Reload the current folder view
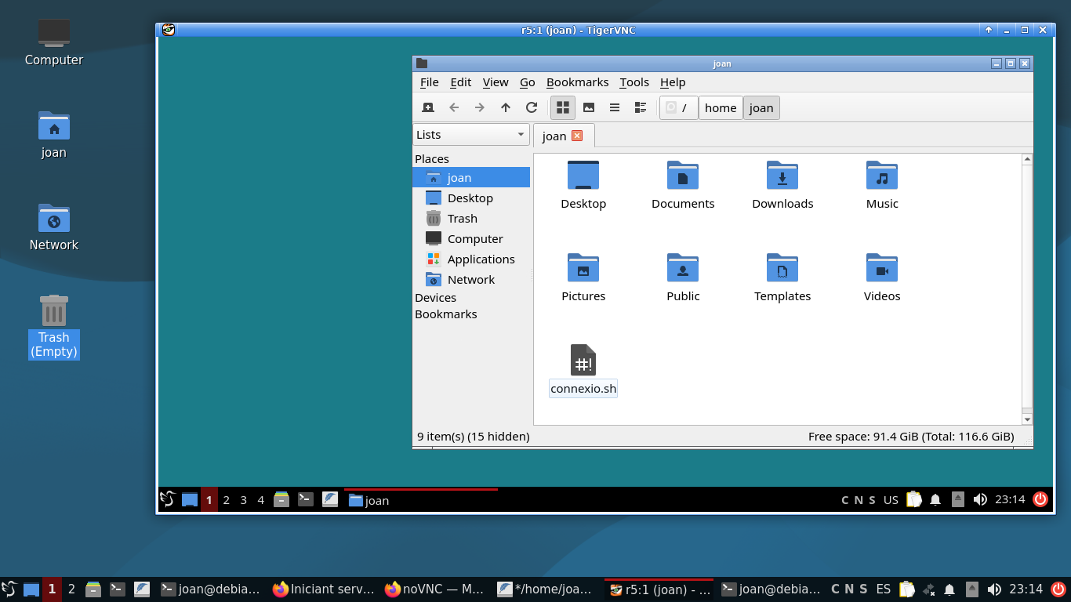The width and height of the screenshot is (1071, 602). click(x=532, y=108)
